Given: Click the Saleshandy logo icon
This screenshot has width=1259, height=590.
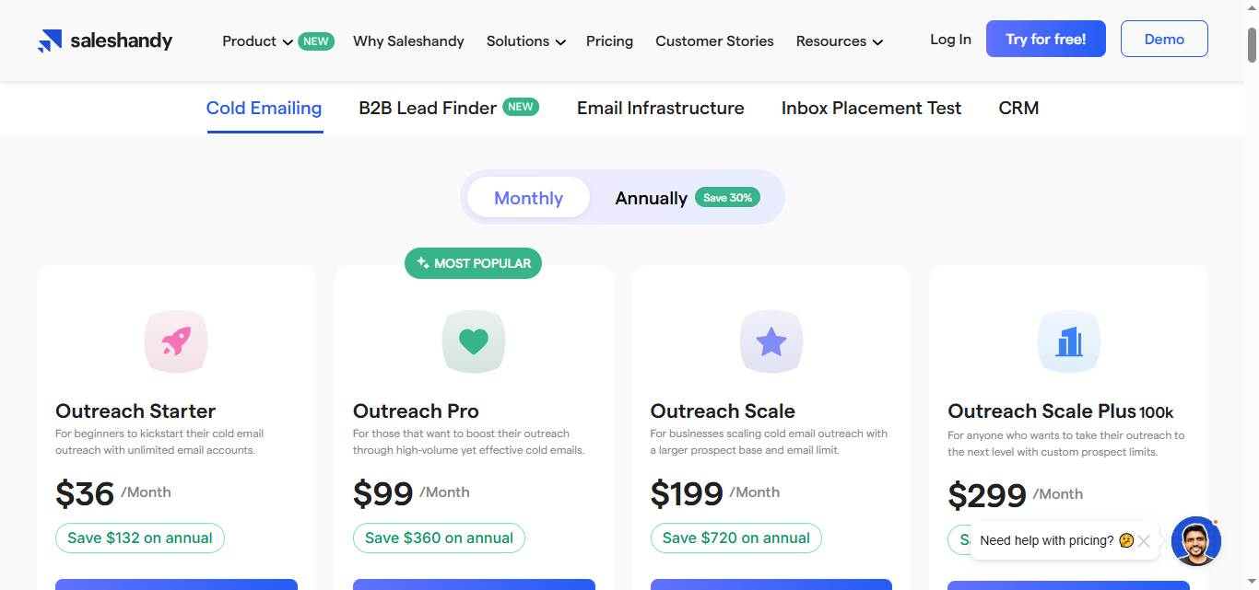Looking at the screenshot, I should click(49, 40).
